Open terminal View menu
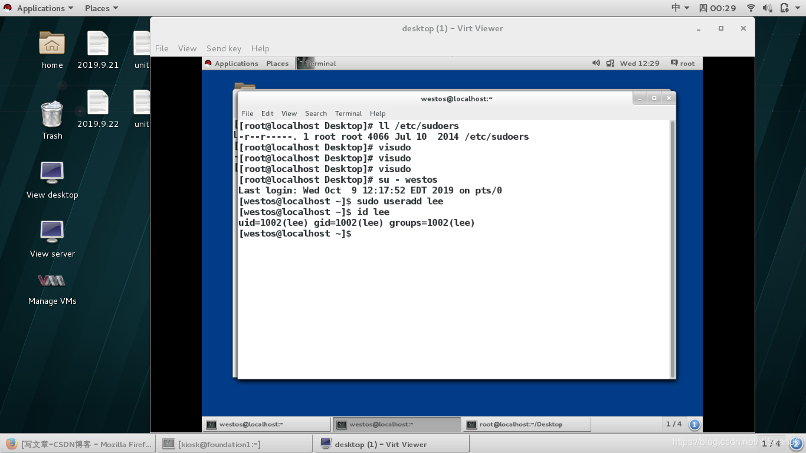The width and height of the screenshot is (806, 453). pos(289,113)
